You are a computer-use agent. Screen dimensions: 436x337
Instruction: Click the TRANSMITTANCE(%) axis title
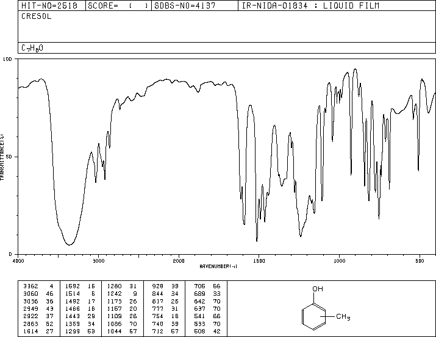2,157
